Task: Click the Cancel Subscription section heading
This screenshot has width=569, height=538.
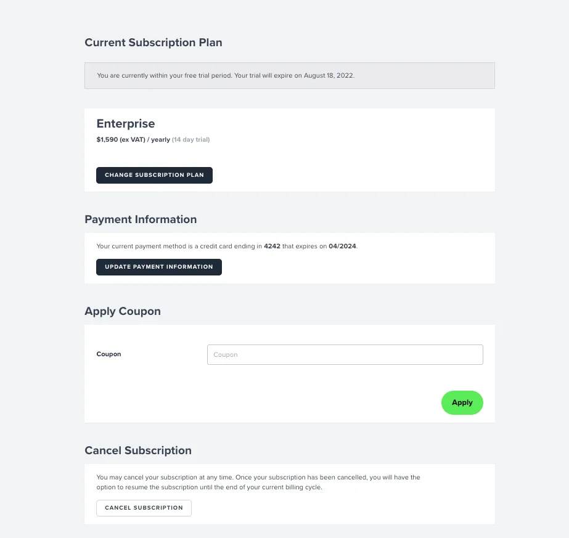Action: point(138,450)
